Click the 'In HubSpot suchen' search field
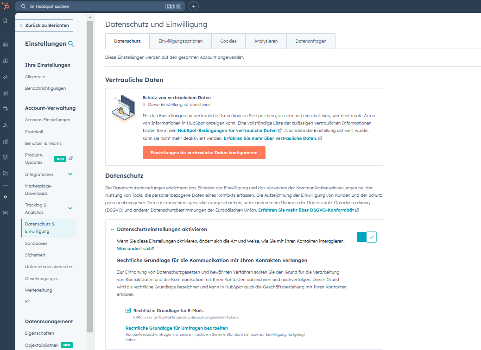Screen dimensions: 481x350 (100, 6)
